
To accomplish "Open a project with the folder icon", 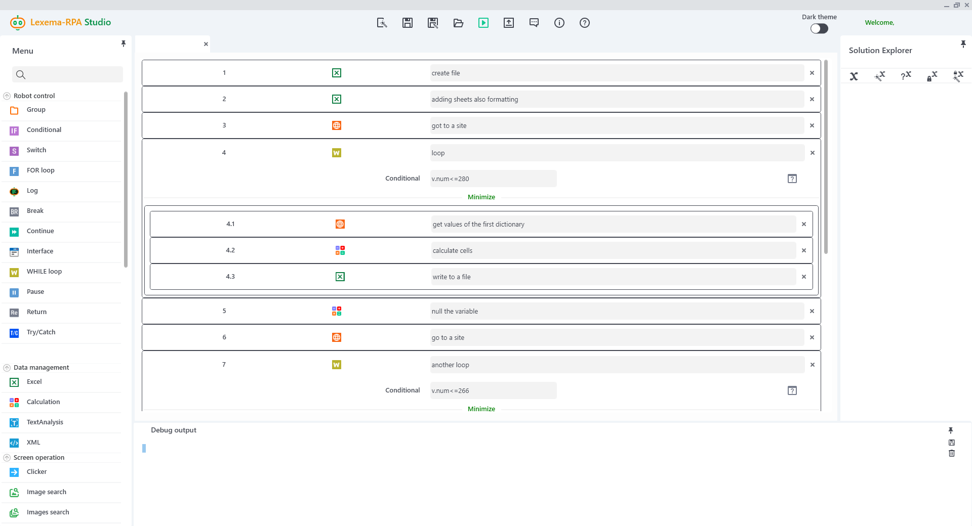I will [458, 23].
